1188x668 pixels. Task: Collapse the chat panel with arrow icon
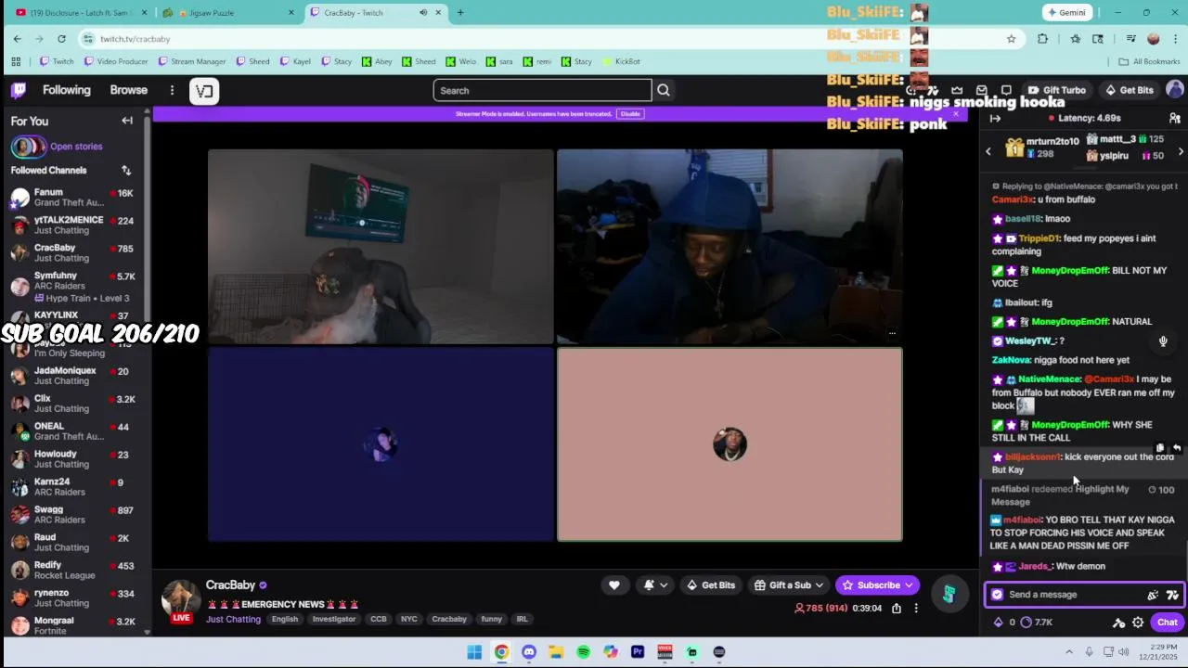tap(995, 118)
